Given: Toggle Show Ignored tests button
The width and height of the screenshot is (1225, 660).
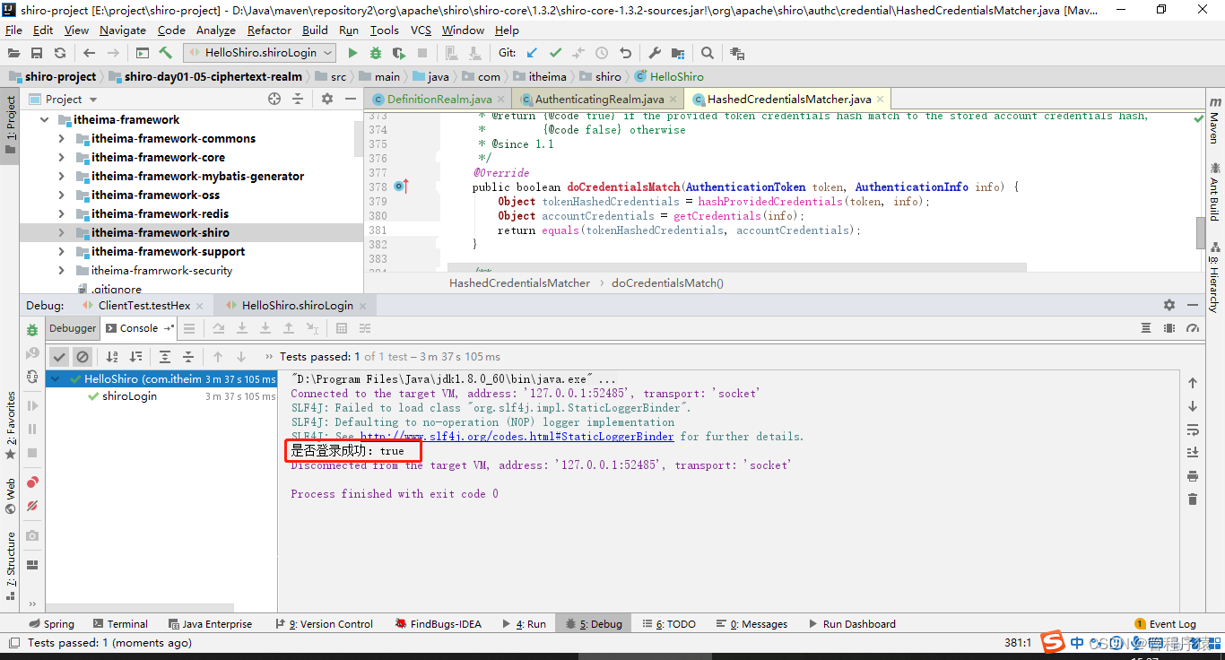Looking at the screenshot, I should pyautogui.click(x=82, y=357).
